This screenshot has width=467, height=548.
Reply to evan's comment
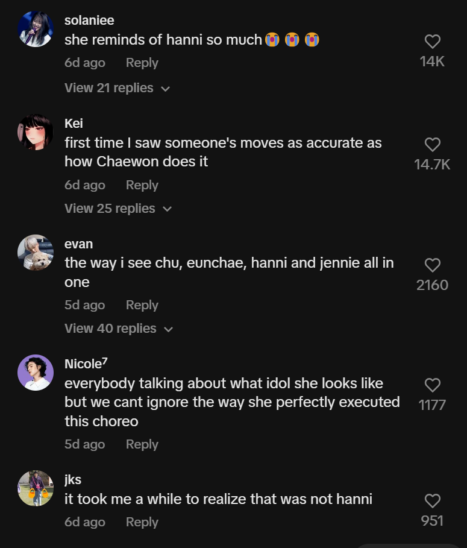(x=142, y=305)
